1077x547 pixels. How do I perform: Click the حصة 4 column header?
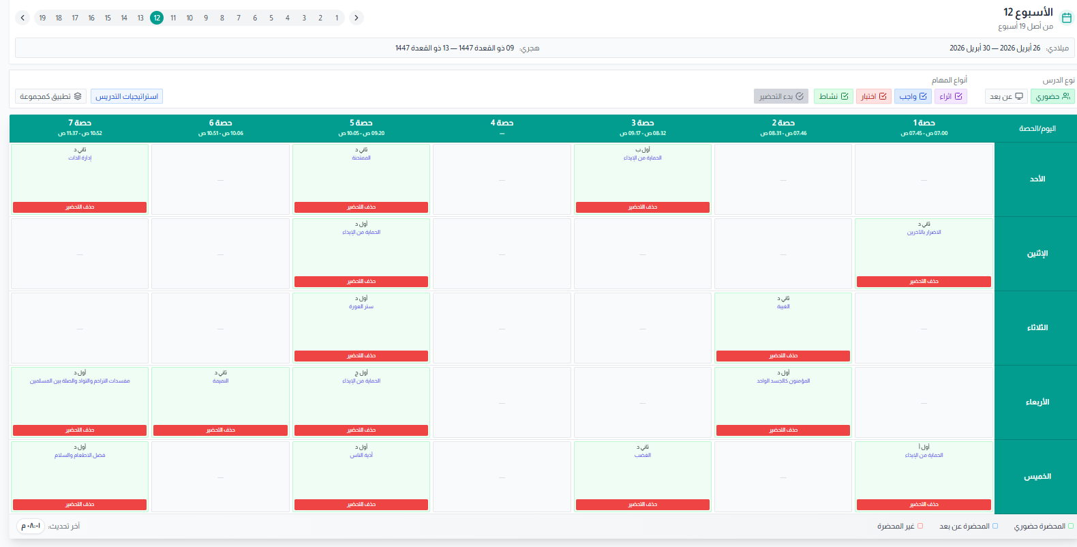[x=502, y=128]
